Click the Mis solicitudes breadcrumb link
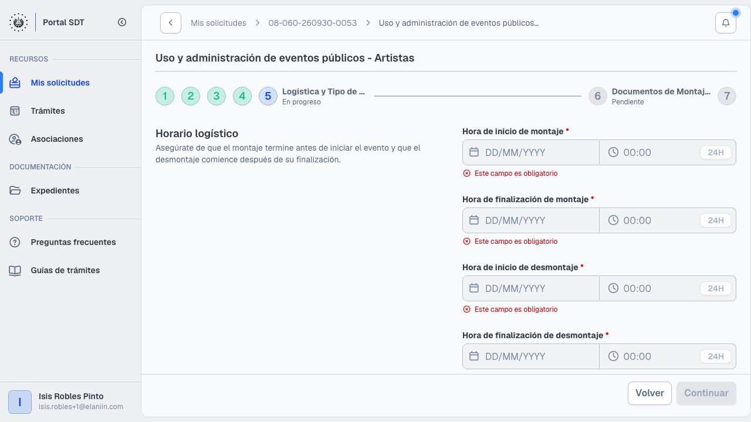751x422 pixels. click(218, 23)
